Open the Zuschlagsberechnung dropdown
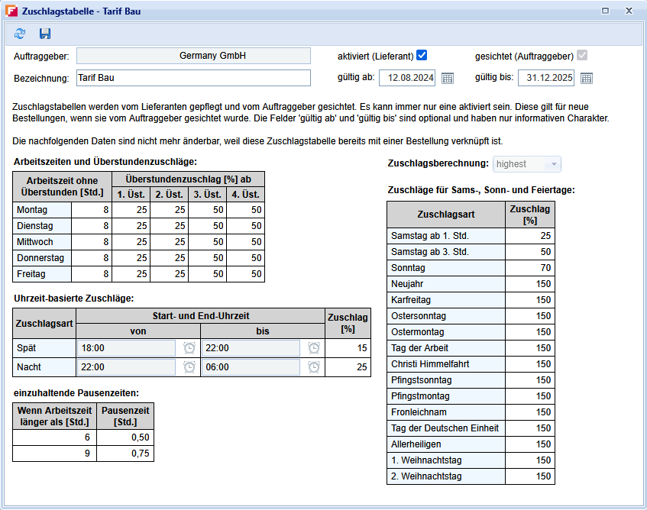647x510 pixels. (528, 164)
